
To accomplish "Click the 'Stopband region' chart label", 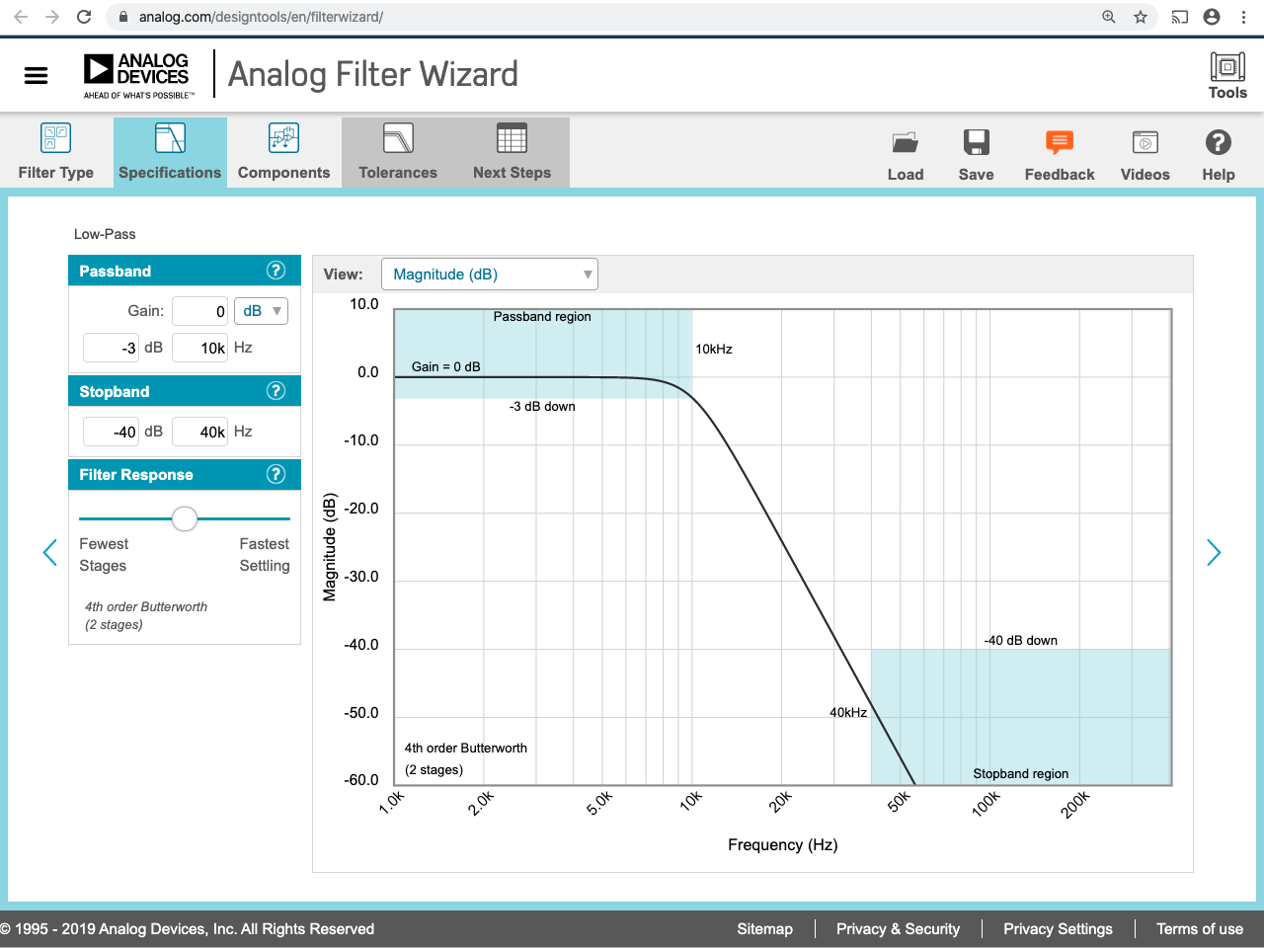I will pos(1021,774).
